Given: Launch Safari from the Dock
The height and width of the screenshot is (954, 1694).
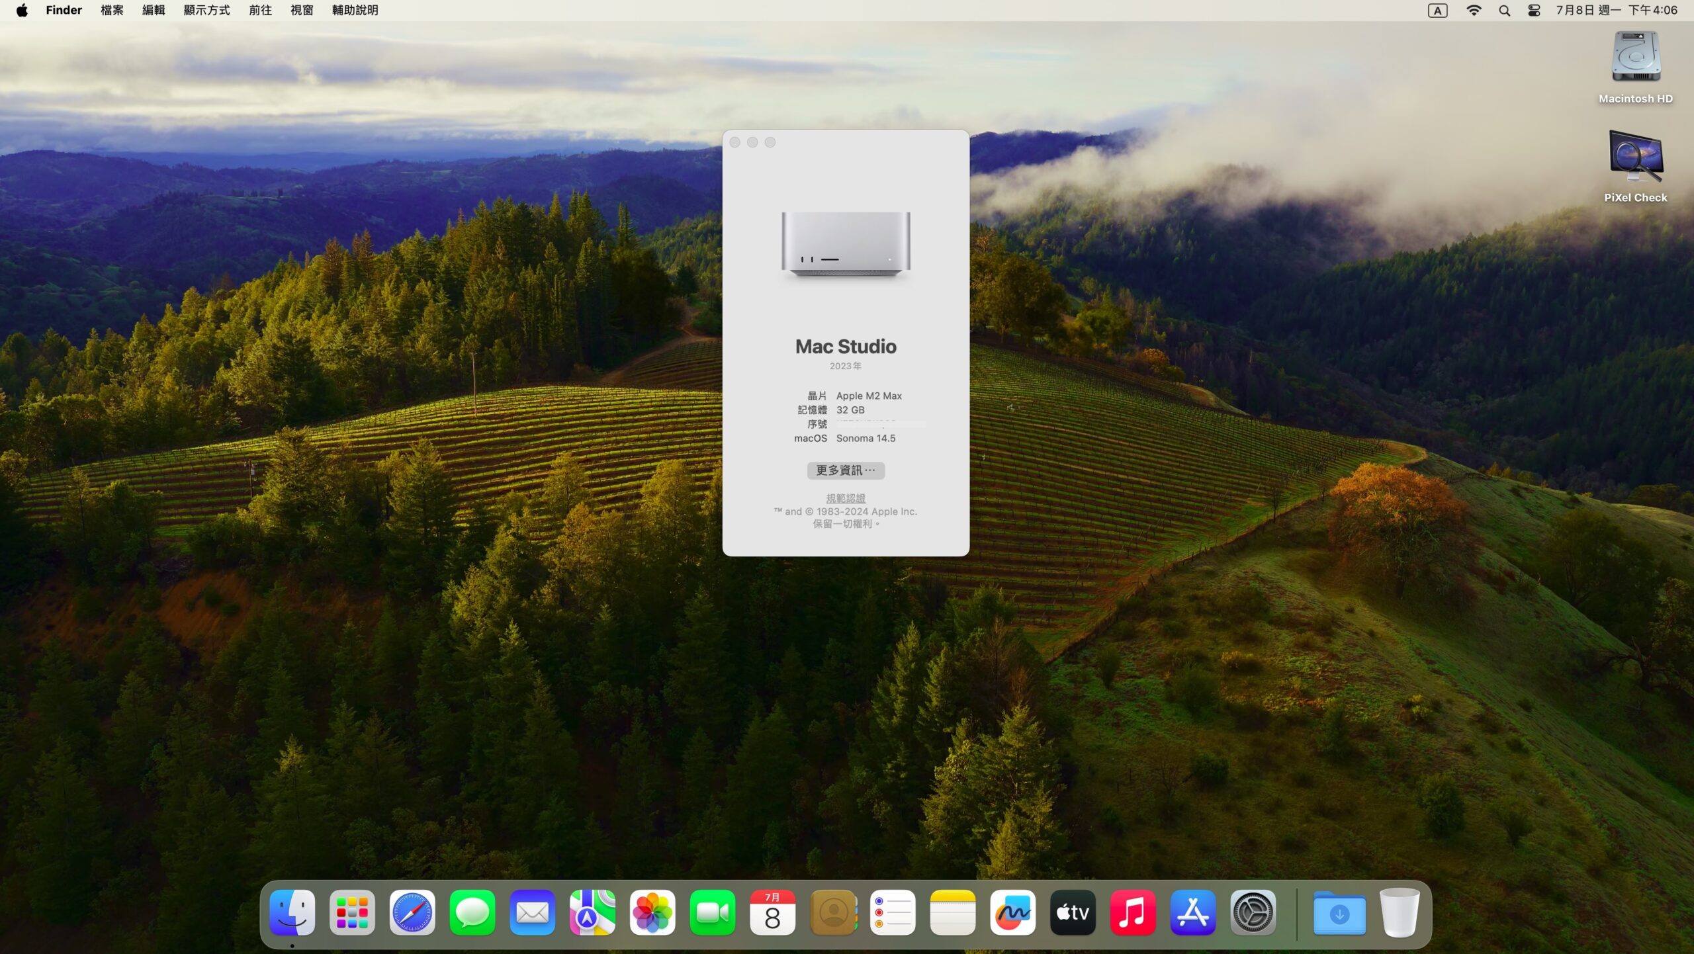Looking at the screenshot, I should click(412, 912).
